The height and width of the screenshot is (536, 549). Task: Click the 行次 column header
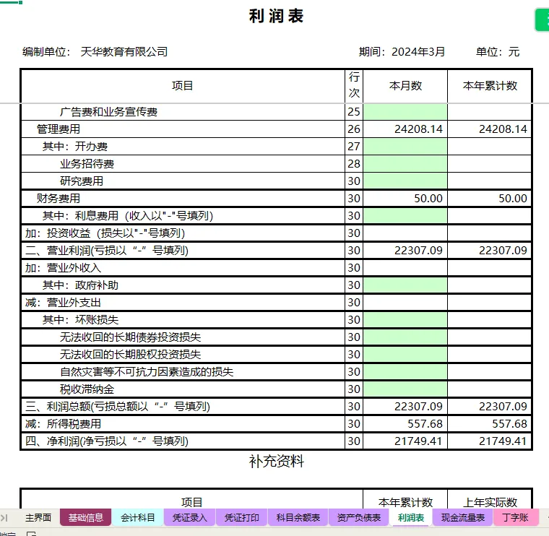[x=354, y=85]
